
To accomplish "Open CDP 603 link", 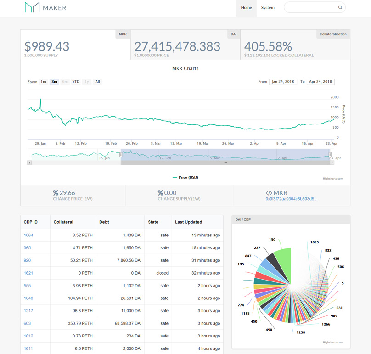I will click(x=27, y=323).
